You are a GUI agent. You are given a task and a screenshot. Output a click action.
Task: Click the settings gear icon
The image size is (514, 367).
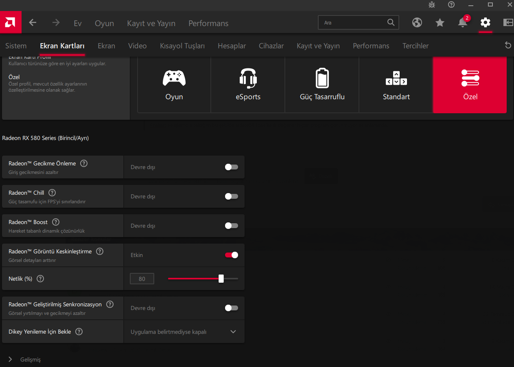(486, 23)
